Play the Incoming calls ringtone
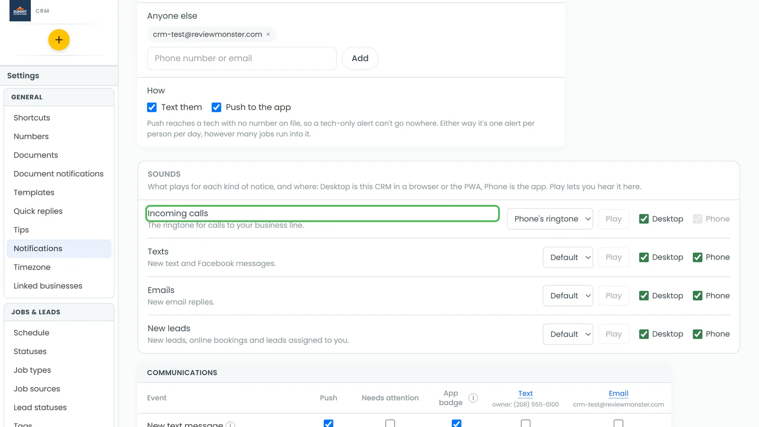Viewport: 759px width, 427px height. tap(613, 219)
